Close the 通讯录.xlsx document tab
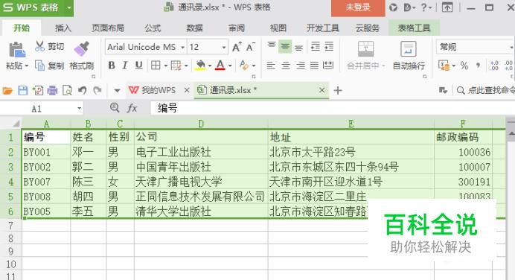Image resolution: width=515 pixels, height=280 pixels. tap(322, 90)
